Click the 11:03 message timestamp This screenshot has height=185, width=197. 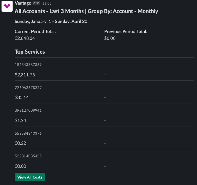click(x=47, y=3)
